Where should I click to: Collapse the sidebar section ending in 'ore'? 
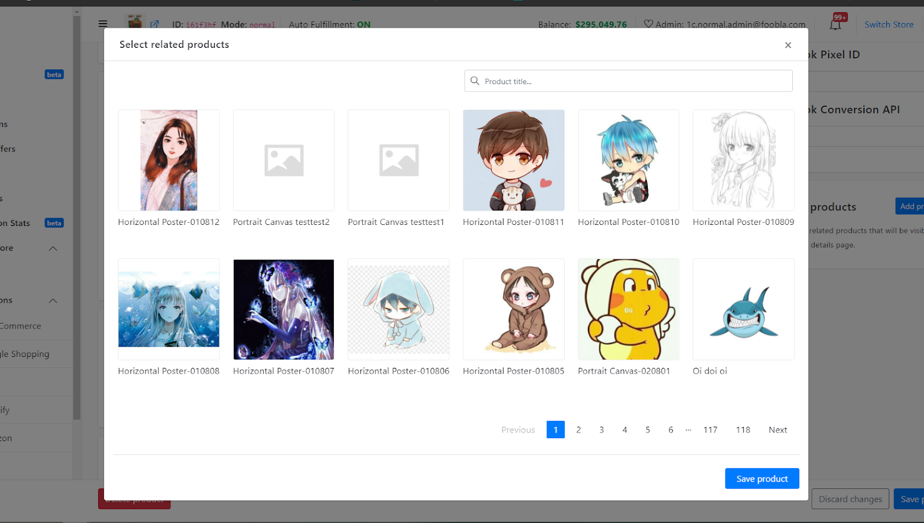(53, 248)
